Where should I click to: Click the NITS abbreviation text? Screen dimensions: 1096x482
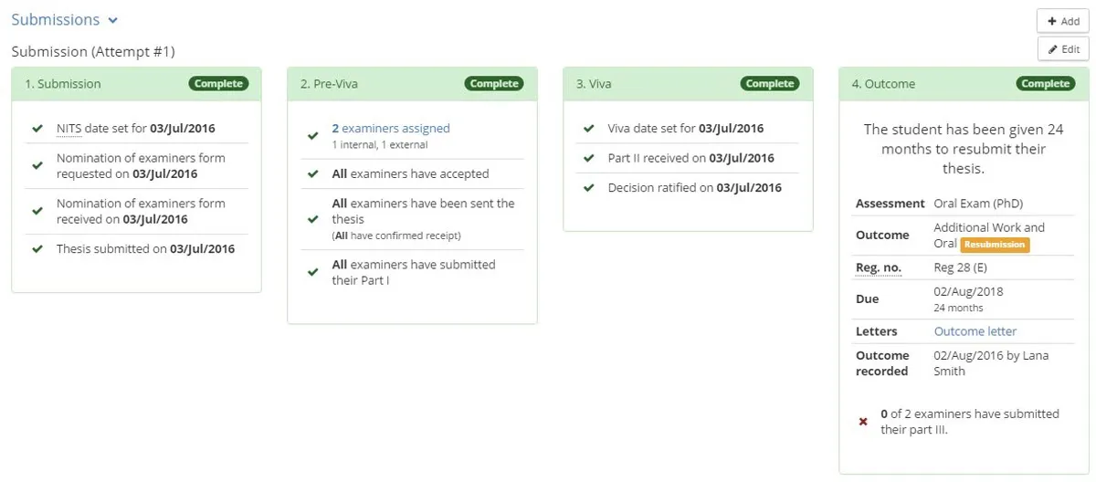(68, 129)
